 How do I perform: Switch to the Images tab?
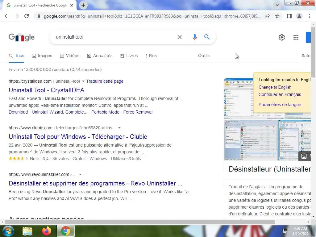(42, 56)
